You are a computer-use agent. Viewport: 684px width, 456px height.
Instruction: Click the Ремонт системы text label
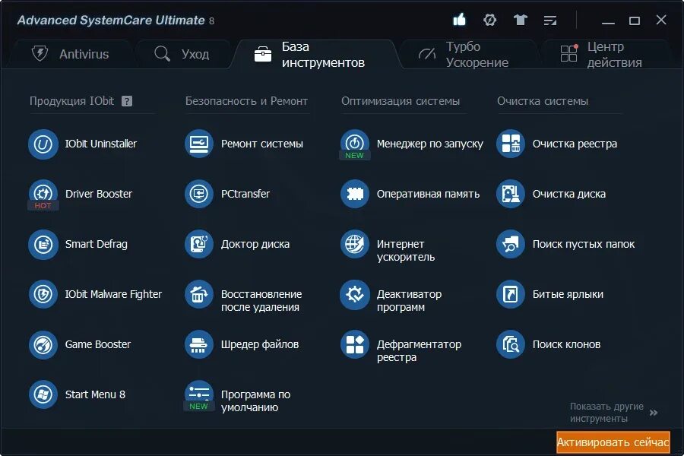261,144
